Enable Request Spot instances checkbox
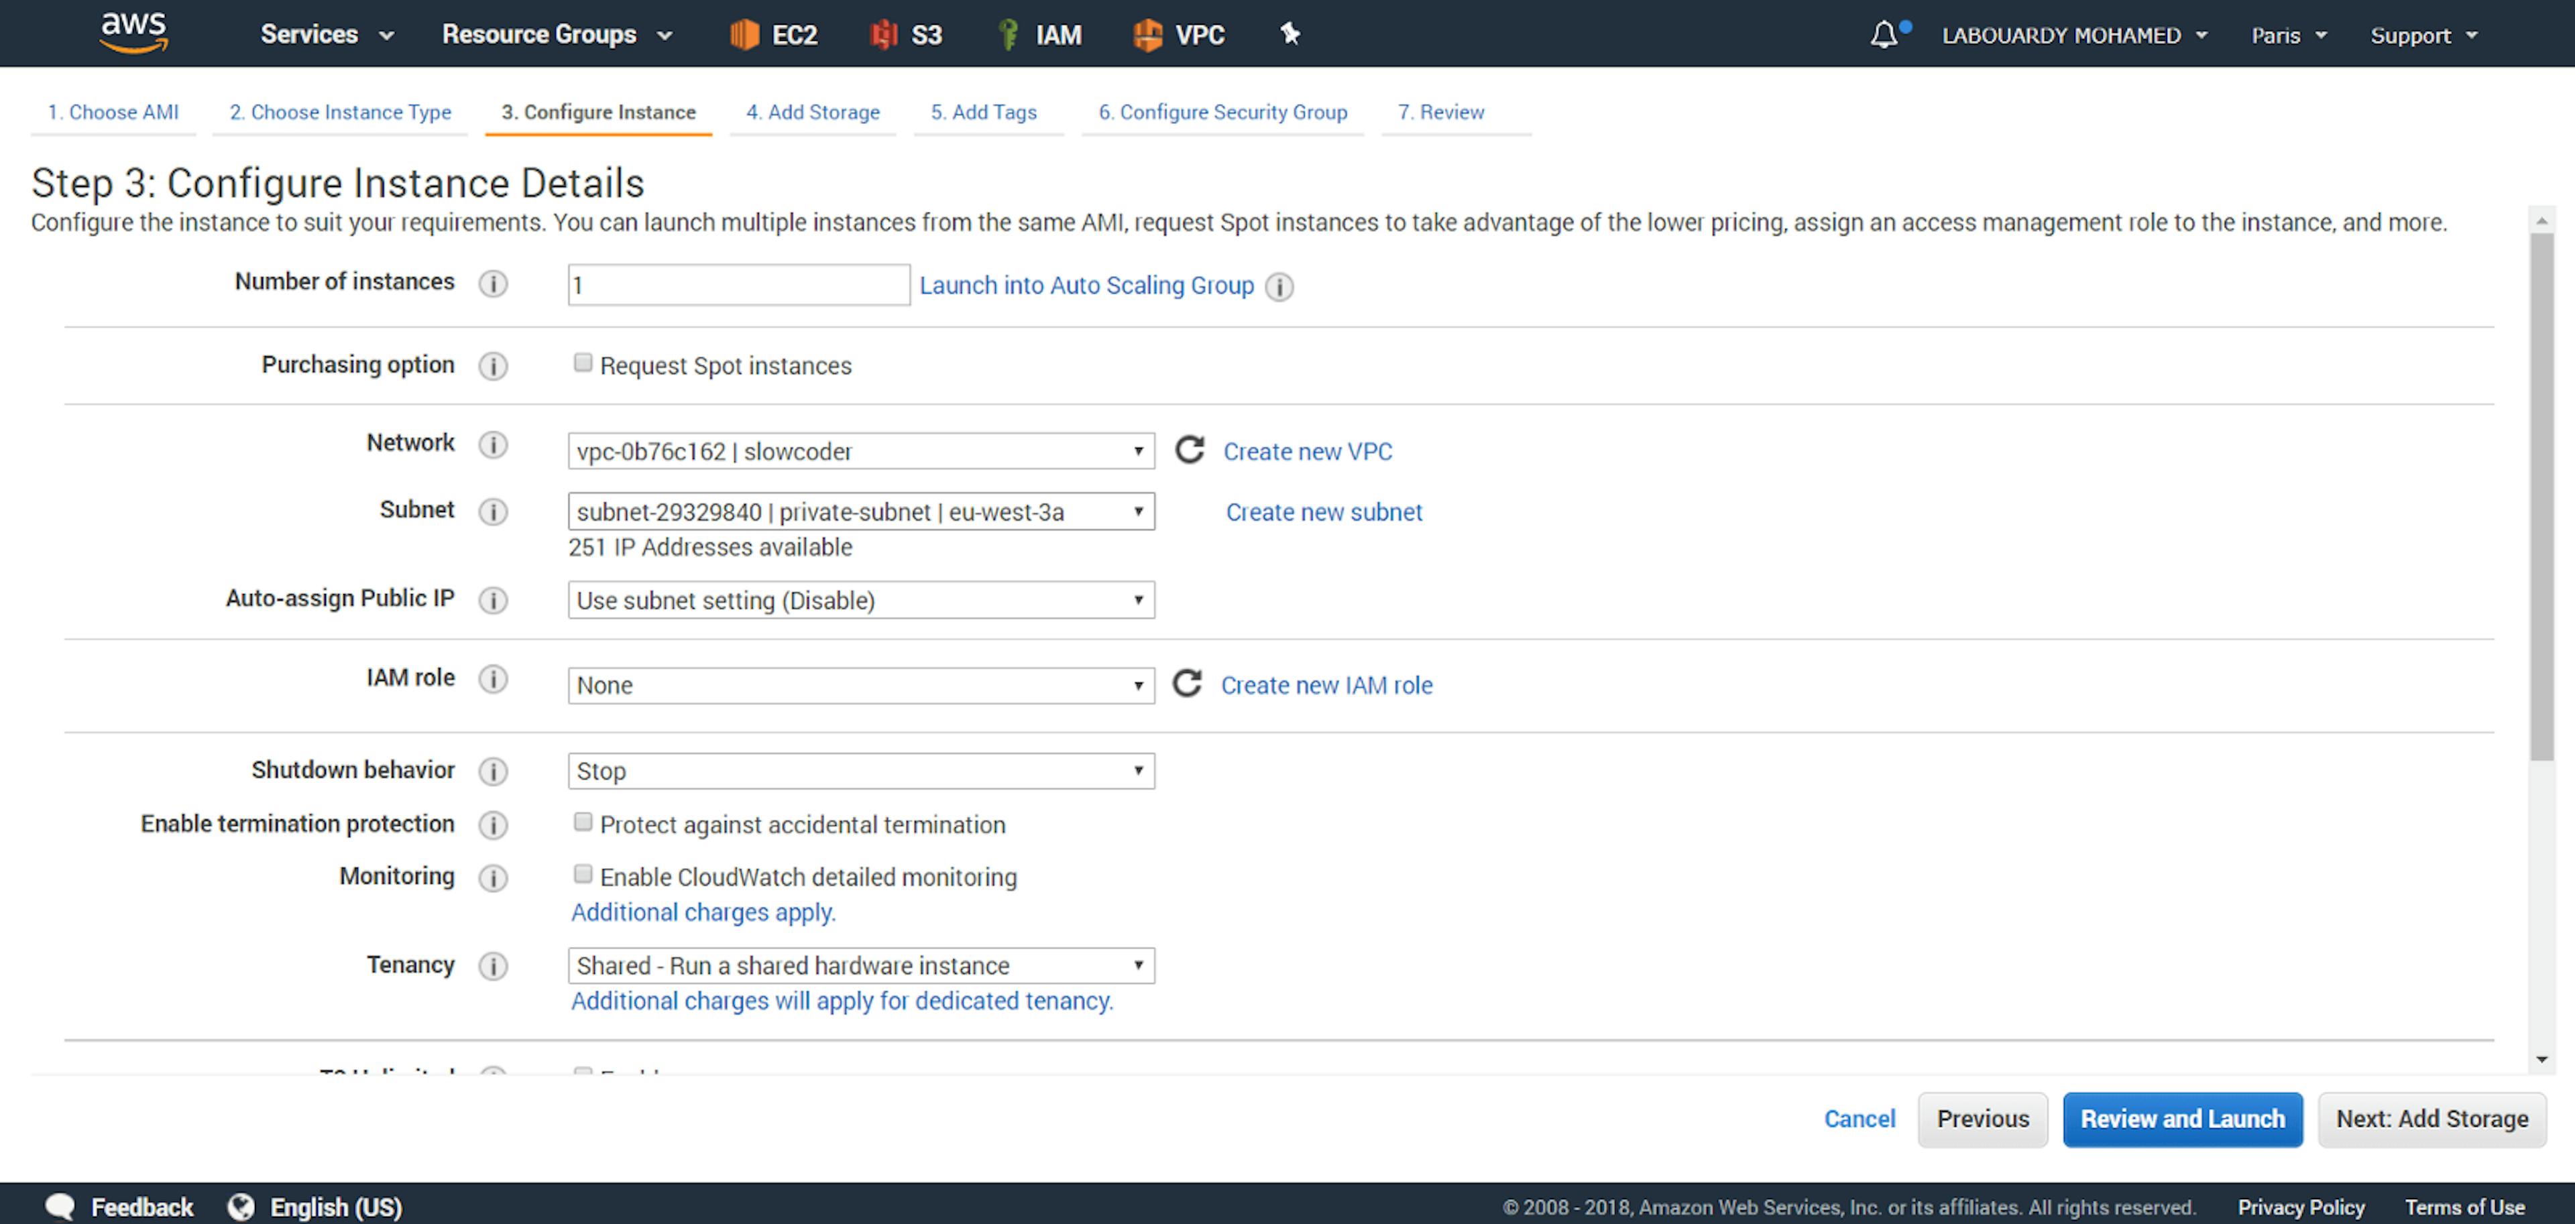Screen dimensions: 2575x1224 pos(583,364)
